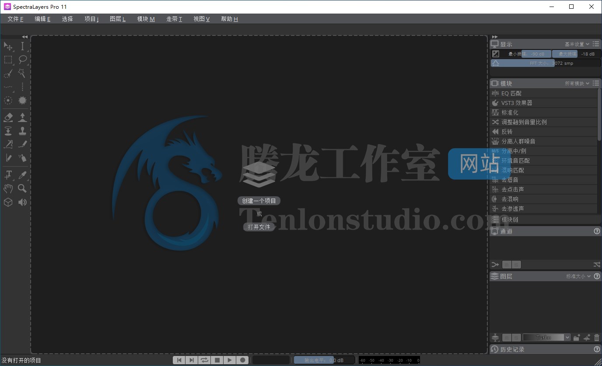Open the 文件 File menu

click(15, 19)
